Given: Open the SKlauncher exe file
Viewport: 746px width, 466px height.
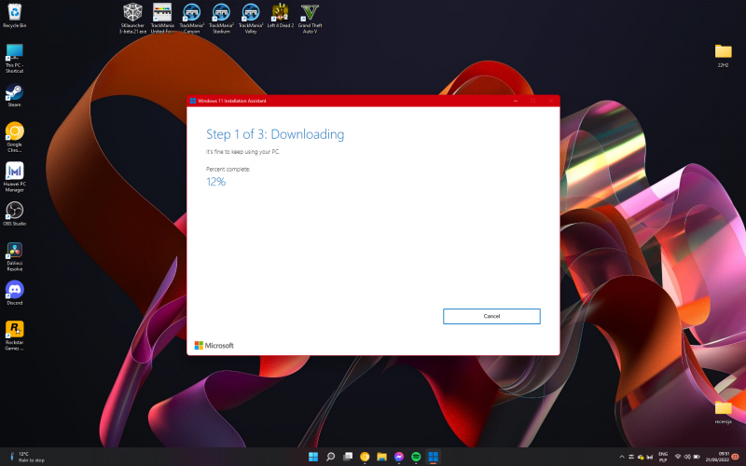Looking at the screenshot, I should [133, 13].
